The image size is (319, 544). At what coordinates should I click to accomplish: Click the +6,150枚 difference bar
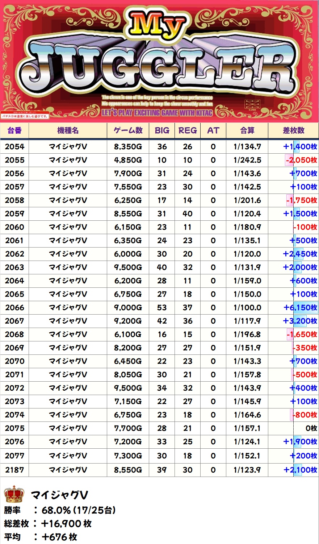(301, 308)
